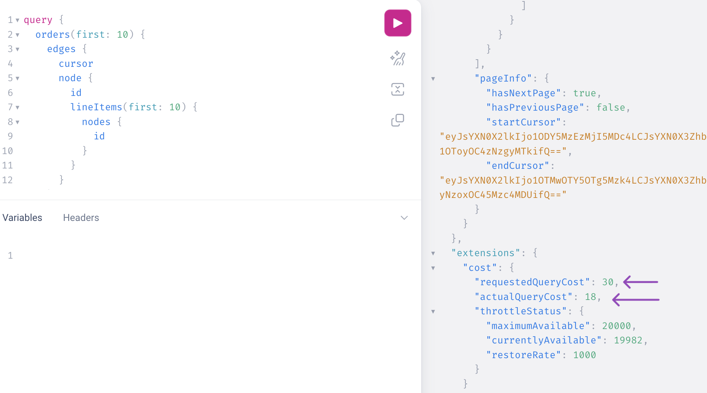Fold the cost object in response

(x=433, y=268)
